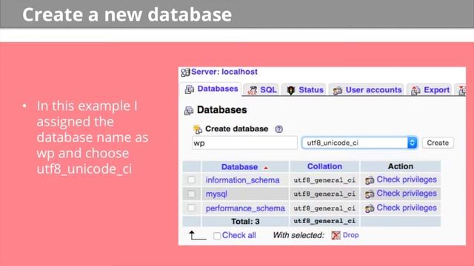Switch to the Status tab
The width and height of the screenshot is (474, 266).
click(x=304, y=89)
